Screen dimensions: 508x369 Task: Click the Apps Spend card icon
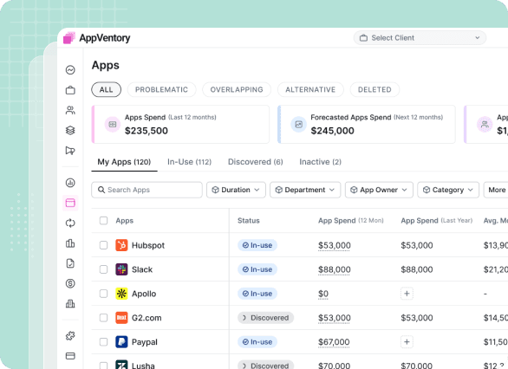(113, 124)
